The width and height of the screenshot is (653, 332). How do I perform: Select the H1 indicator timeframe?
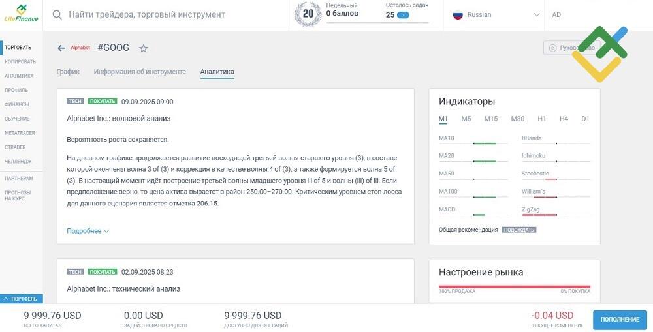[x=541, y=119]
